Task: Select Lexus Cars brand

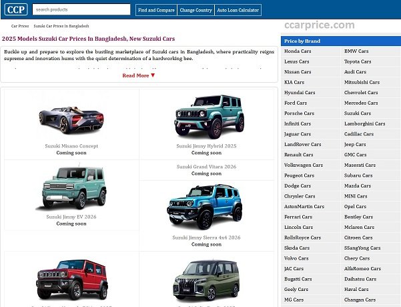Action: (x=297, y=61)
